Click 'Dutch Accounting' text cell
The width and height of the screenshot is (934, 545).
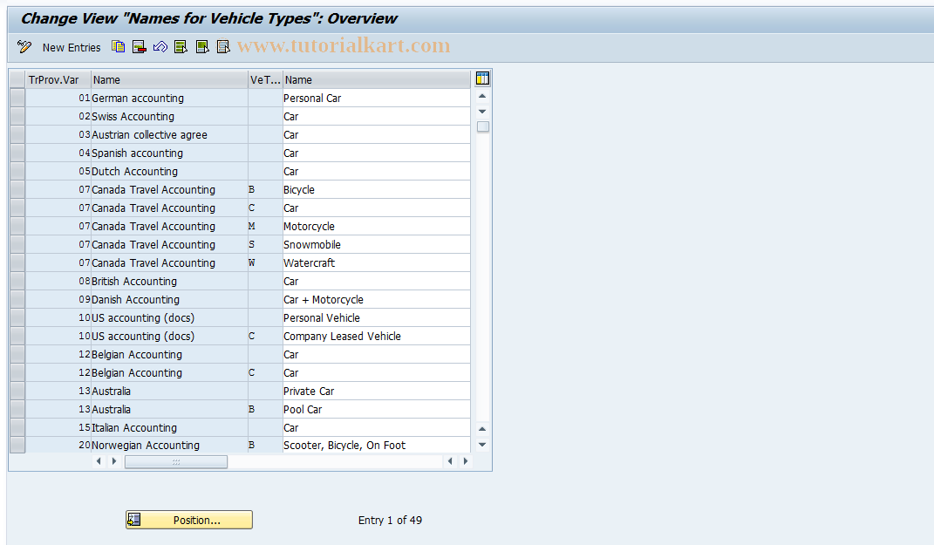tap(169, 172)
